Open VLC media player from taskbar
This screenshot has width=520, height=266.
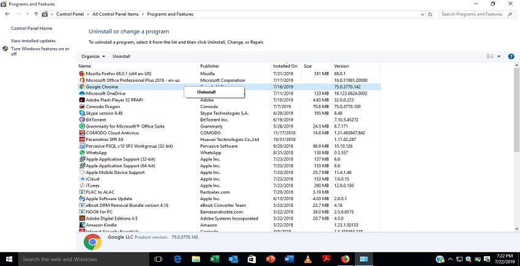308,259
